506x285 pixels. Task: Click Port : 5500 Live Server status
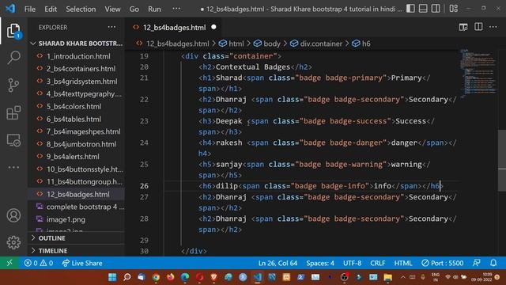[443, 263]
